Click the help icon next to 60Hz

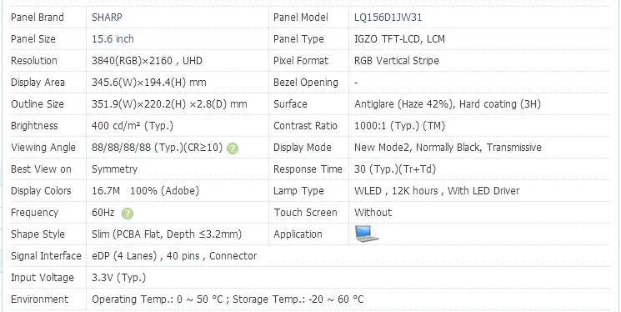128,214
